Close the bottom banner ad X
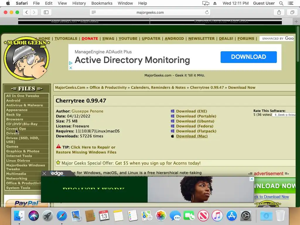This screenshot has height=225, width=300. coord(252,179)
